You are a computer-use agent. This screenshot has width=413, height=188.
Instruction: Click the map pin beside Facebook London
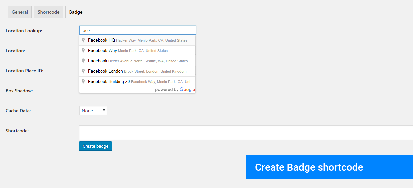pos(83,71)
